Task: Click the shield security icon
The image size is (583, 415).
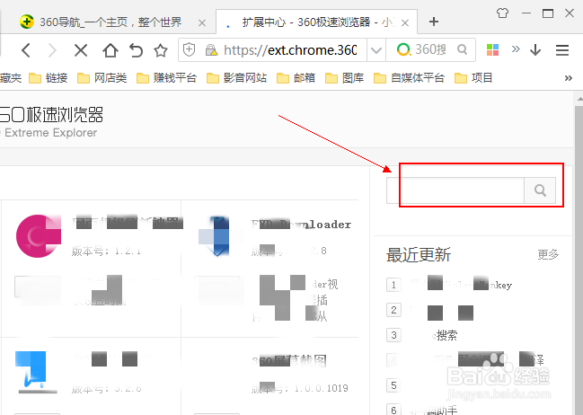Action: 189,49
